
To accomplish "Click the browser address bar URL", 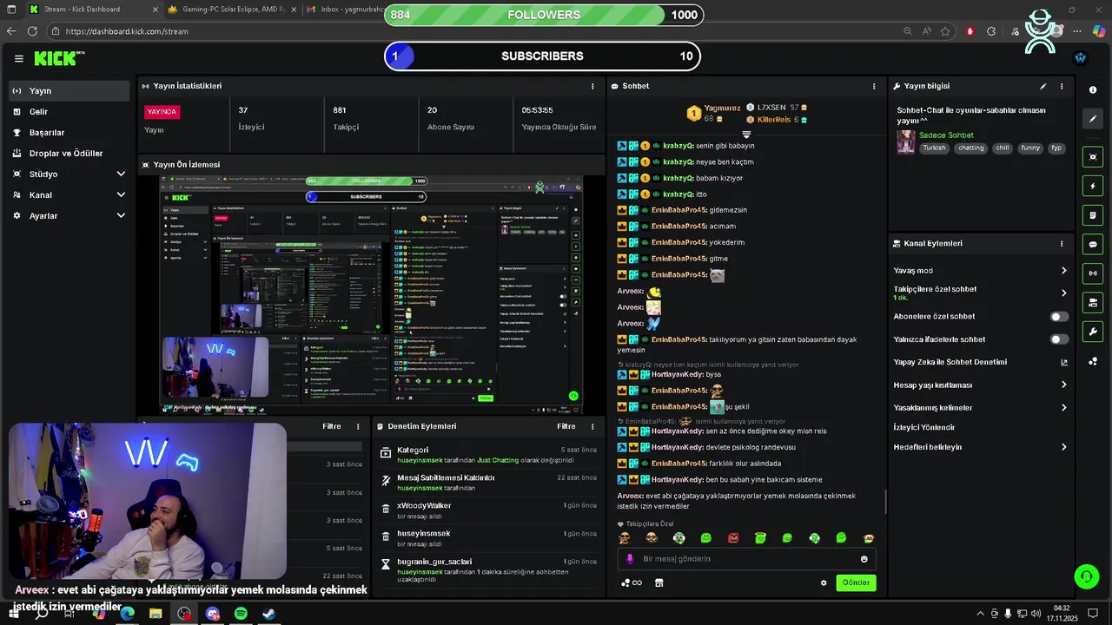I will click(127, 31).
